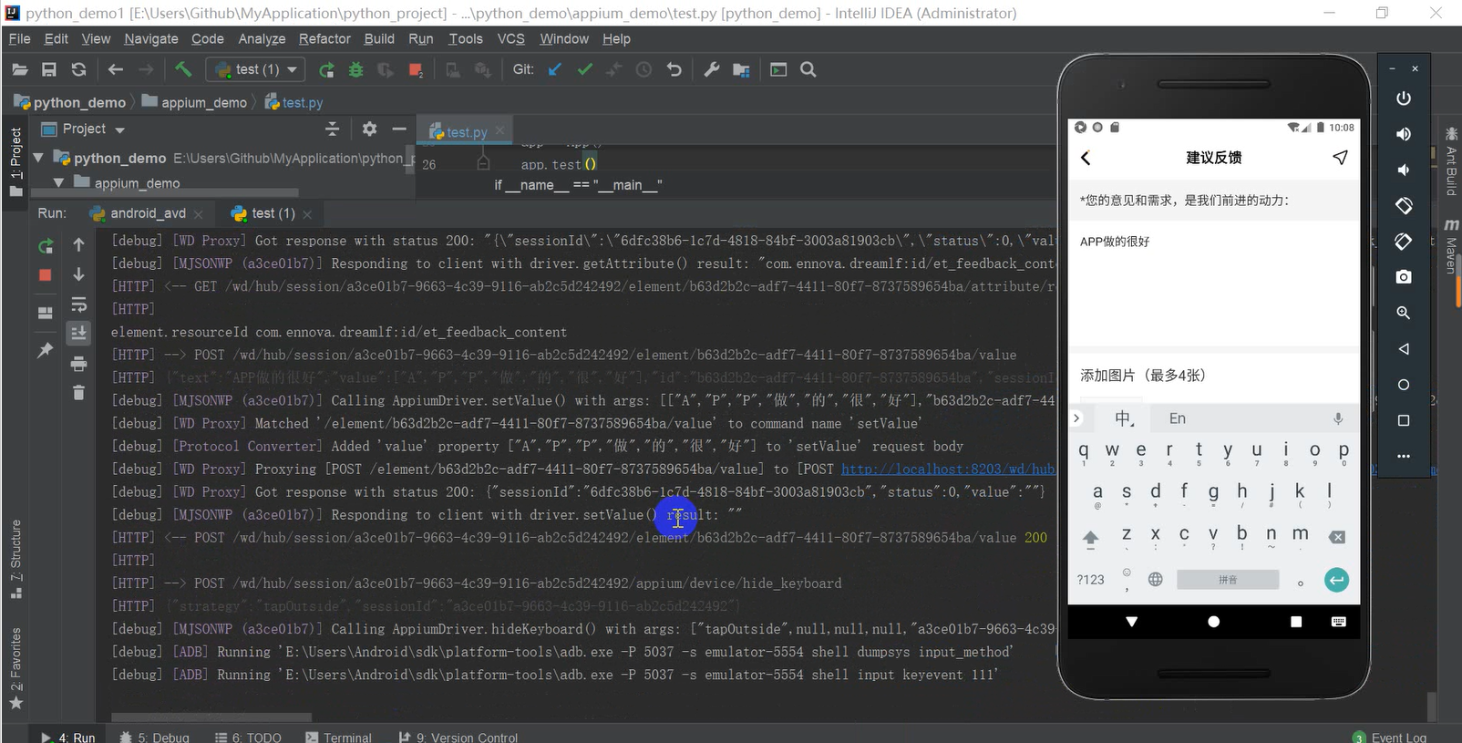The image size is (1462, 743).
Task: Click the Debug bug icon in toolbar
Action: 355,69
